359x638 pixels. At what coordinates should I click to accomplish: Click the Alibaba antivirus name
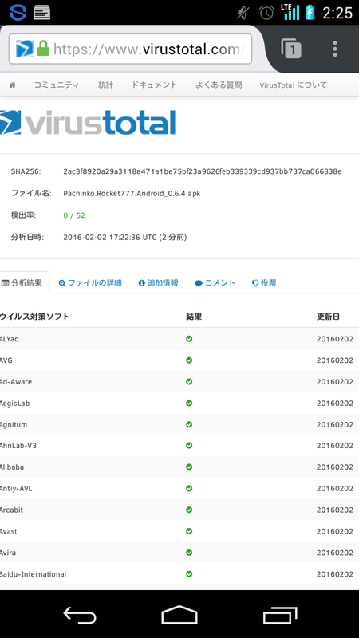click(x=12, y=467)
